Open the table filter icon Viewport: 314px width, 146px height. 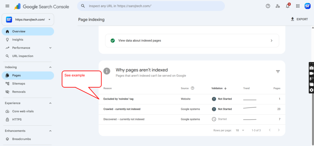coord(278,72)
